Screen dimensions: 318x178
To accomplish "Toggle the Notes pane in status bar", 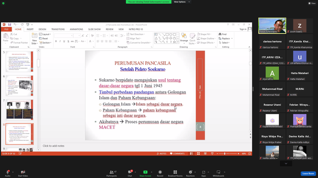I will point(161,154).
